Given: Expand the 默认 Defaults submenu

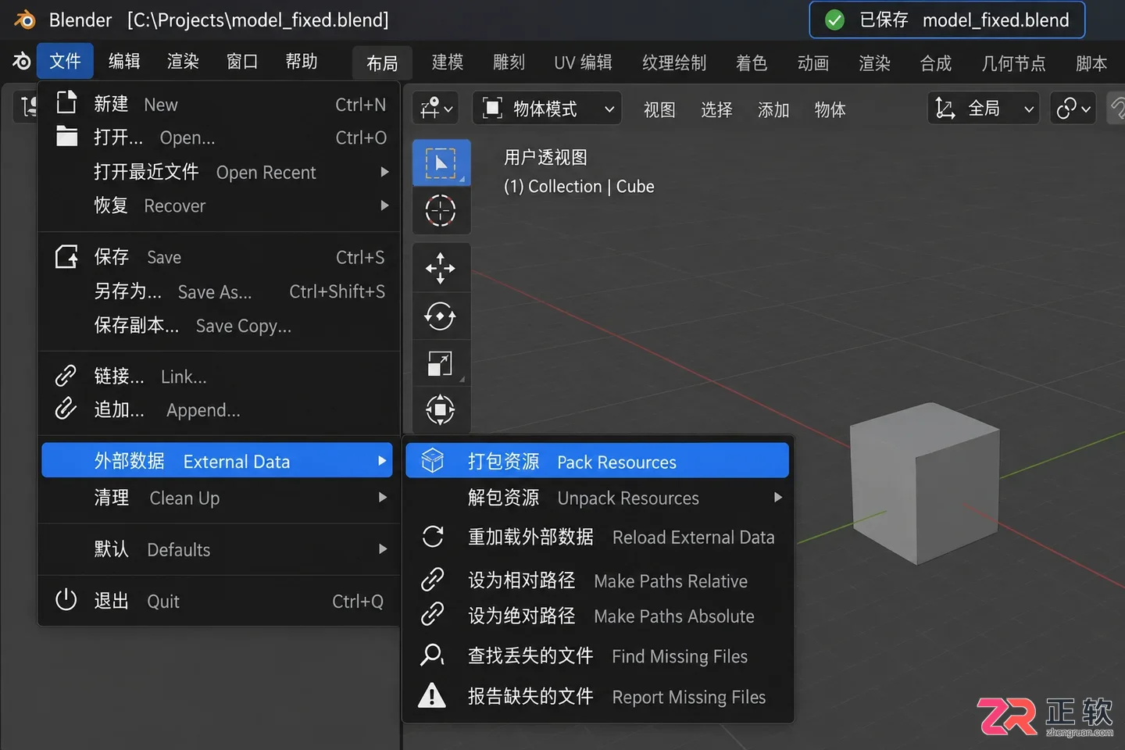Looking at the screenshot, I should click(x=220, y=549).
